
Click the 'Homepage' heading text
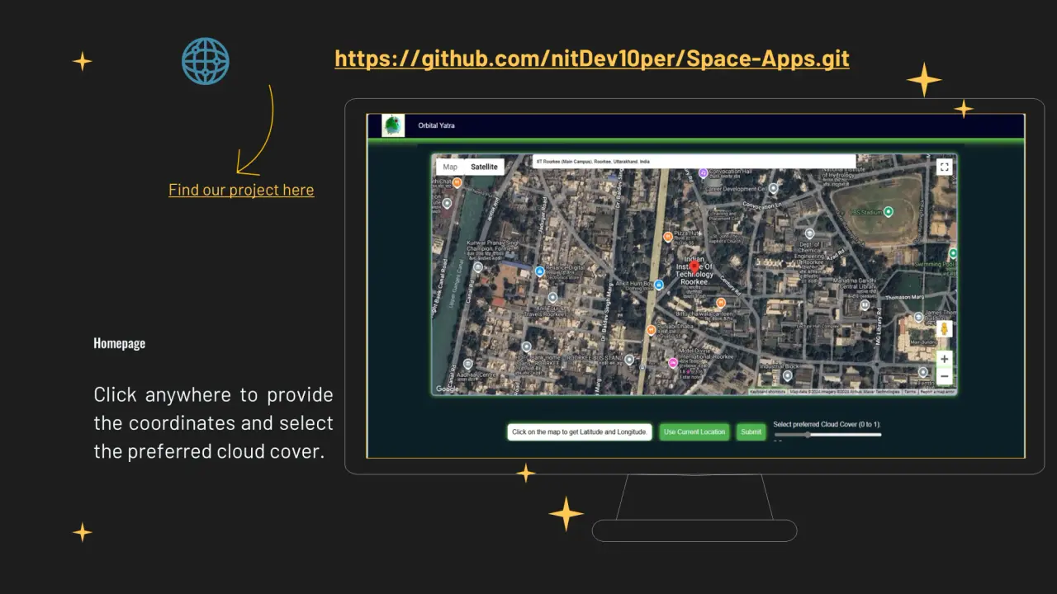119,343
